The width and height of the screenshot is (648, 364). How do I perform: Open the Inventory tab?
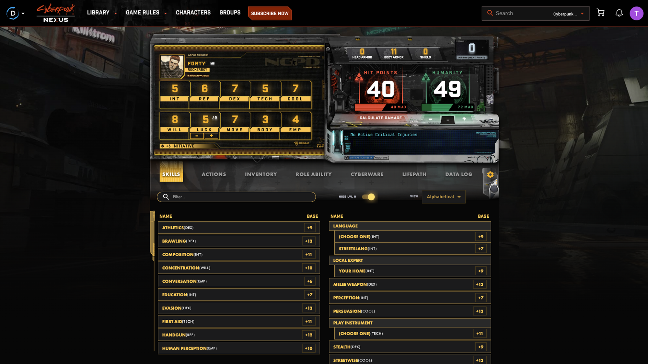pos(261,174)
